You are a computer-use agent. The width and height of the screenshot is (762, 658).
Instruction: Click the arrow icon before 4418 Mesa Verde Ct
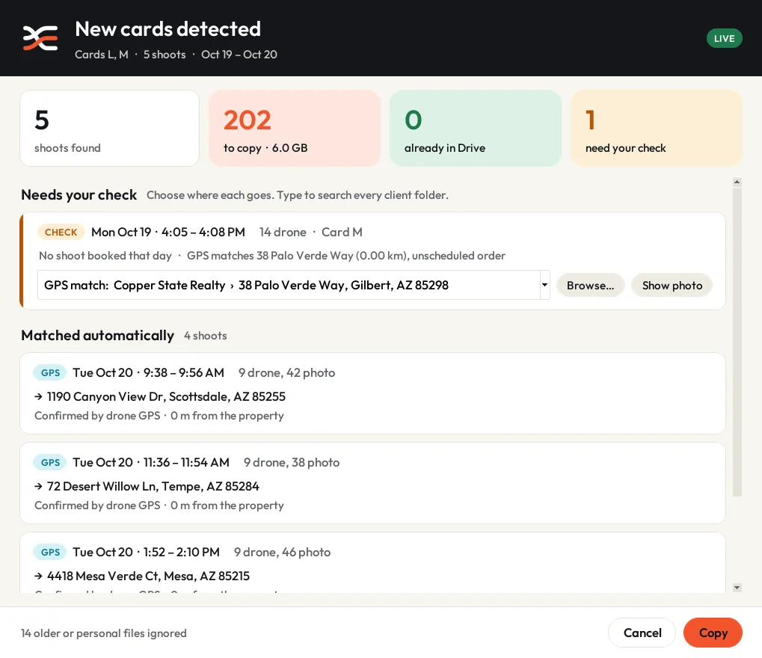tap(38, 576)
